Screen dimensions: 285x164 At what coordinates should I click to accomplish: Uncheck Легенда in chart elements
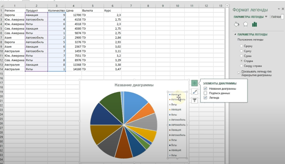tap(206, 98)
